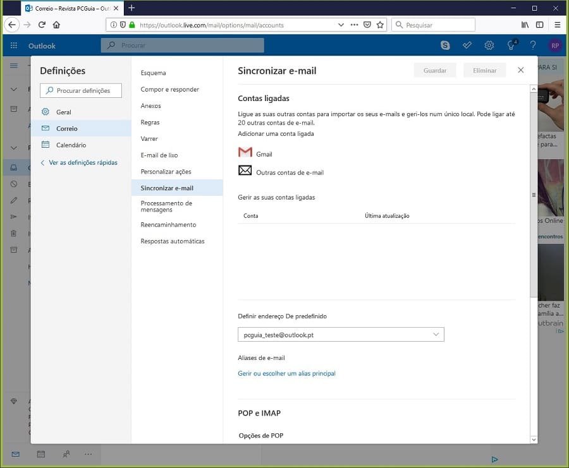Click the Outras contas envelope icon
This screenshot has height=468, width=569.
pyautogui.click(x=245, y=170)
